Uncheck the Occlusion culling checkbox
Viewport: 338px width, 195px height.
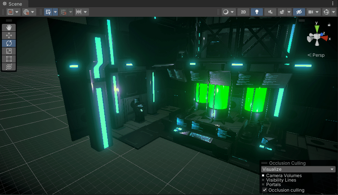click(264, 190)
